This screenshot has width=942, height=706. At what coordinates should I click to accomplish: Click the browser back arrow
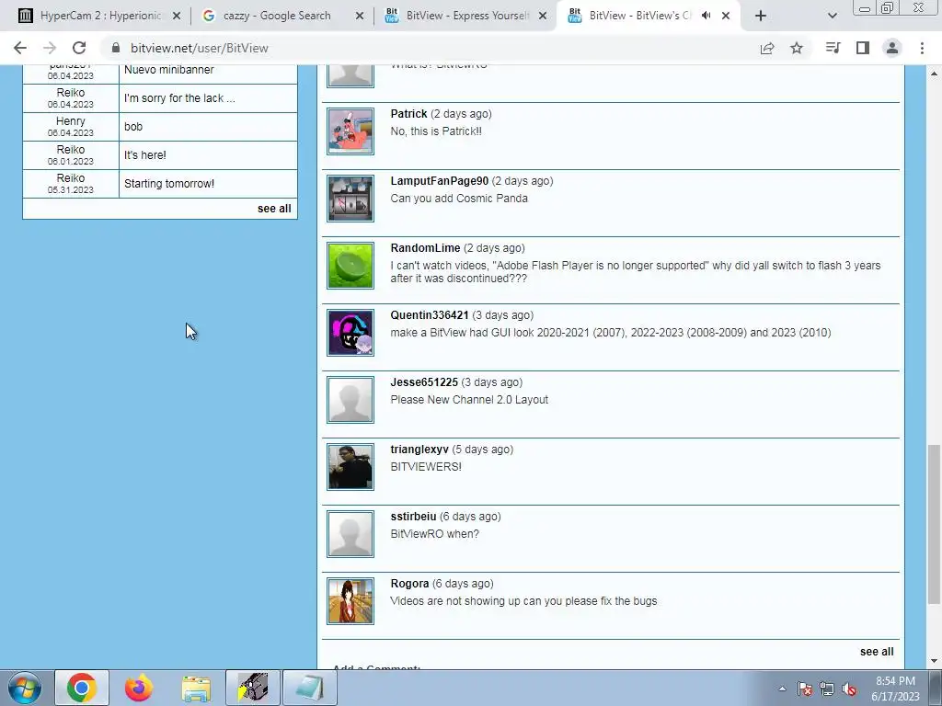(20, 48)
